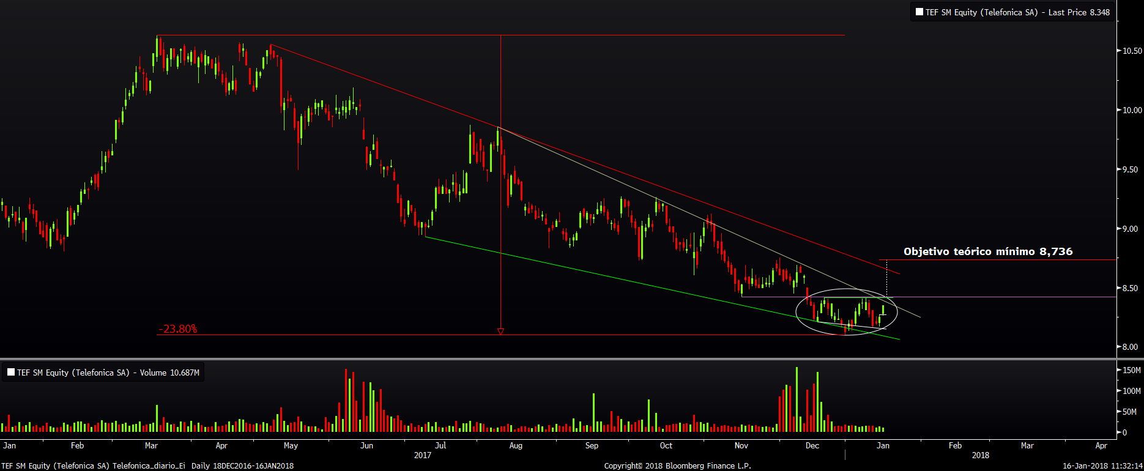The image size is (1144, 471).
Task: Click the Dec label on the time axis
Action: 812,445
